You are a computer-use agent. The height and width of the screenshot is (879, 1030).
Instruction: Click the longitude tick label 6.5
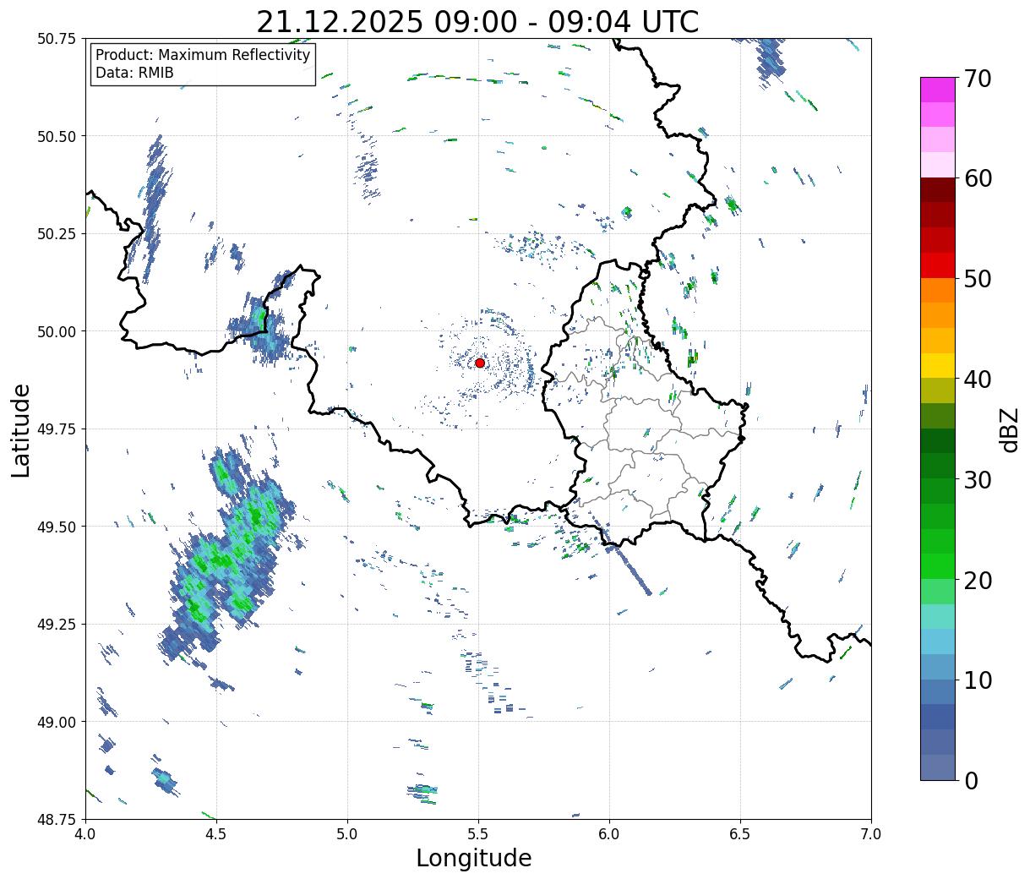(x=740, y=834)
